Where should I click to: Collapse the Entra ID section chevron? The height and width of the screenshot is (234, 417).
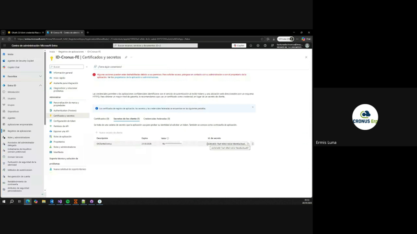(x=40, y=86)
